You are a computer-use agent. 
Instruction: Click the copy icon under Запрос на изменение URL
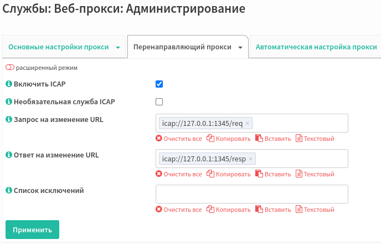point(210,139)
